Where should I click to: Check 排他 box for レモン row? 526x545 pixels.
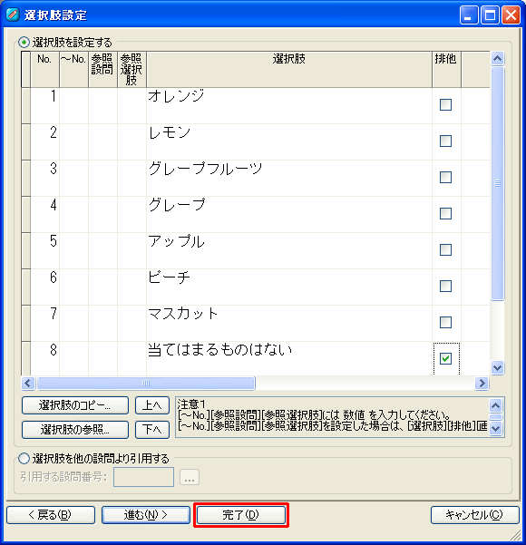pyautogui.click(x=445, y=141)
